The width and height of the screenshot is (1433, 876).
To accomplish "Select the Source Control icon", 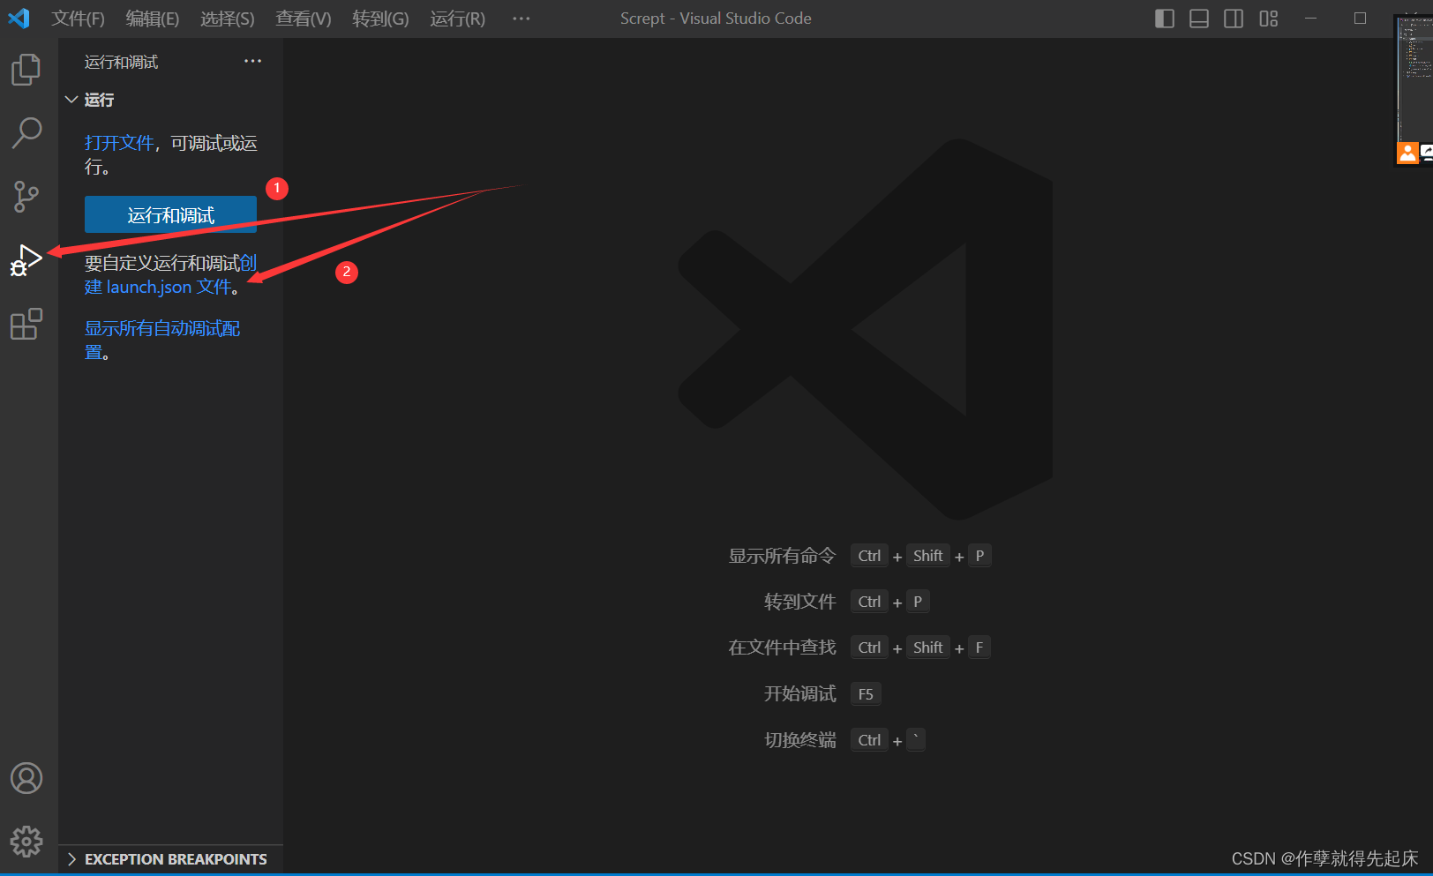I will pos(26,196).
